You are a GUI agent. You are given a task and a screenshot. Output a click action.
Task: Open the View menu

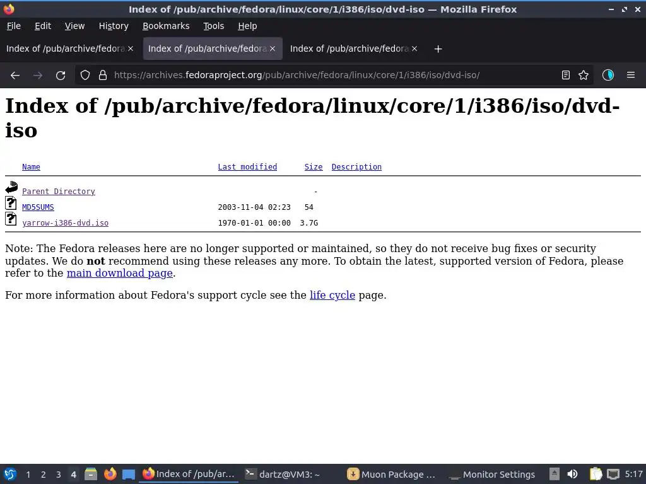(74, 26)
